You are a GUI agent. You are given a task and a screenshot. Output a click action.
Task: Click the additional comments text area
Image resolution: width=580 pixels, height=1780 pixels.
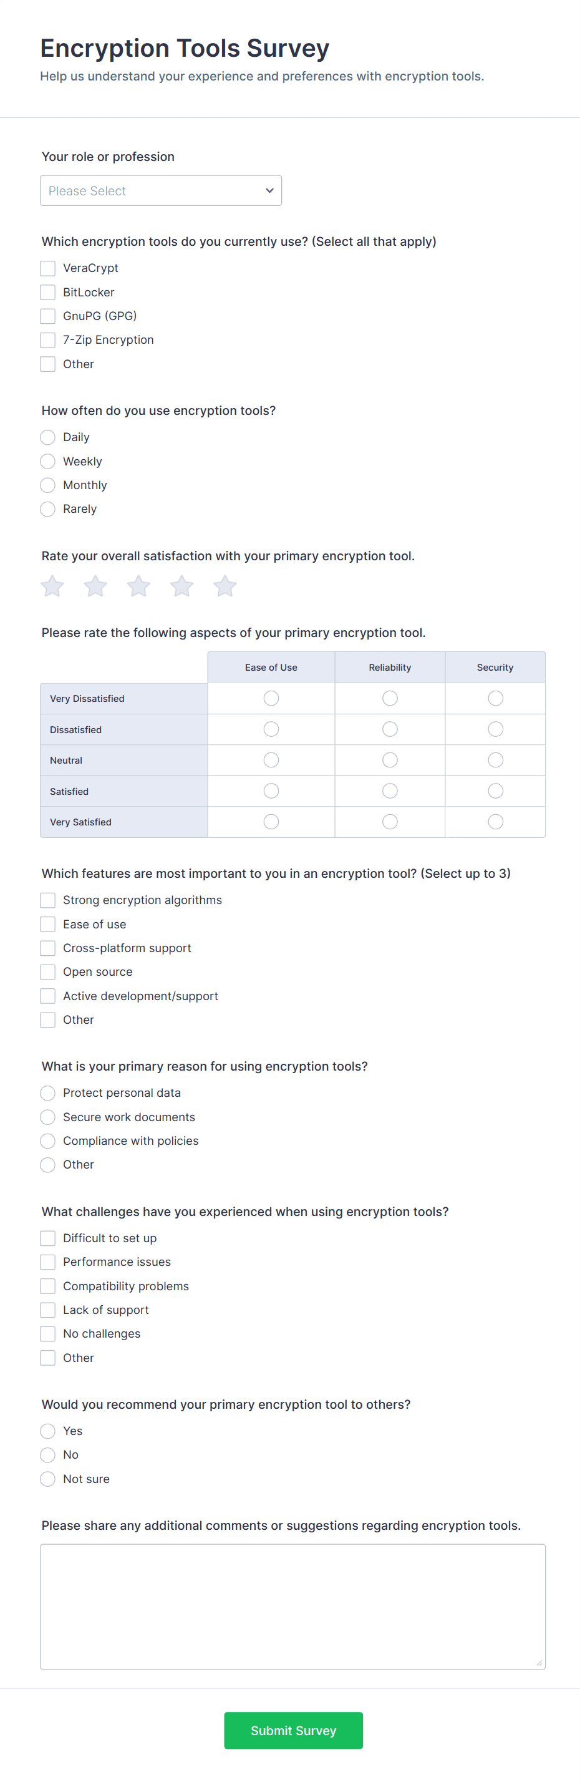click(291, 1607)
